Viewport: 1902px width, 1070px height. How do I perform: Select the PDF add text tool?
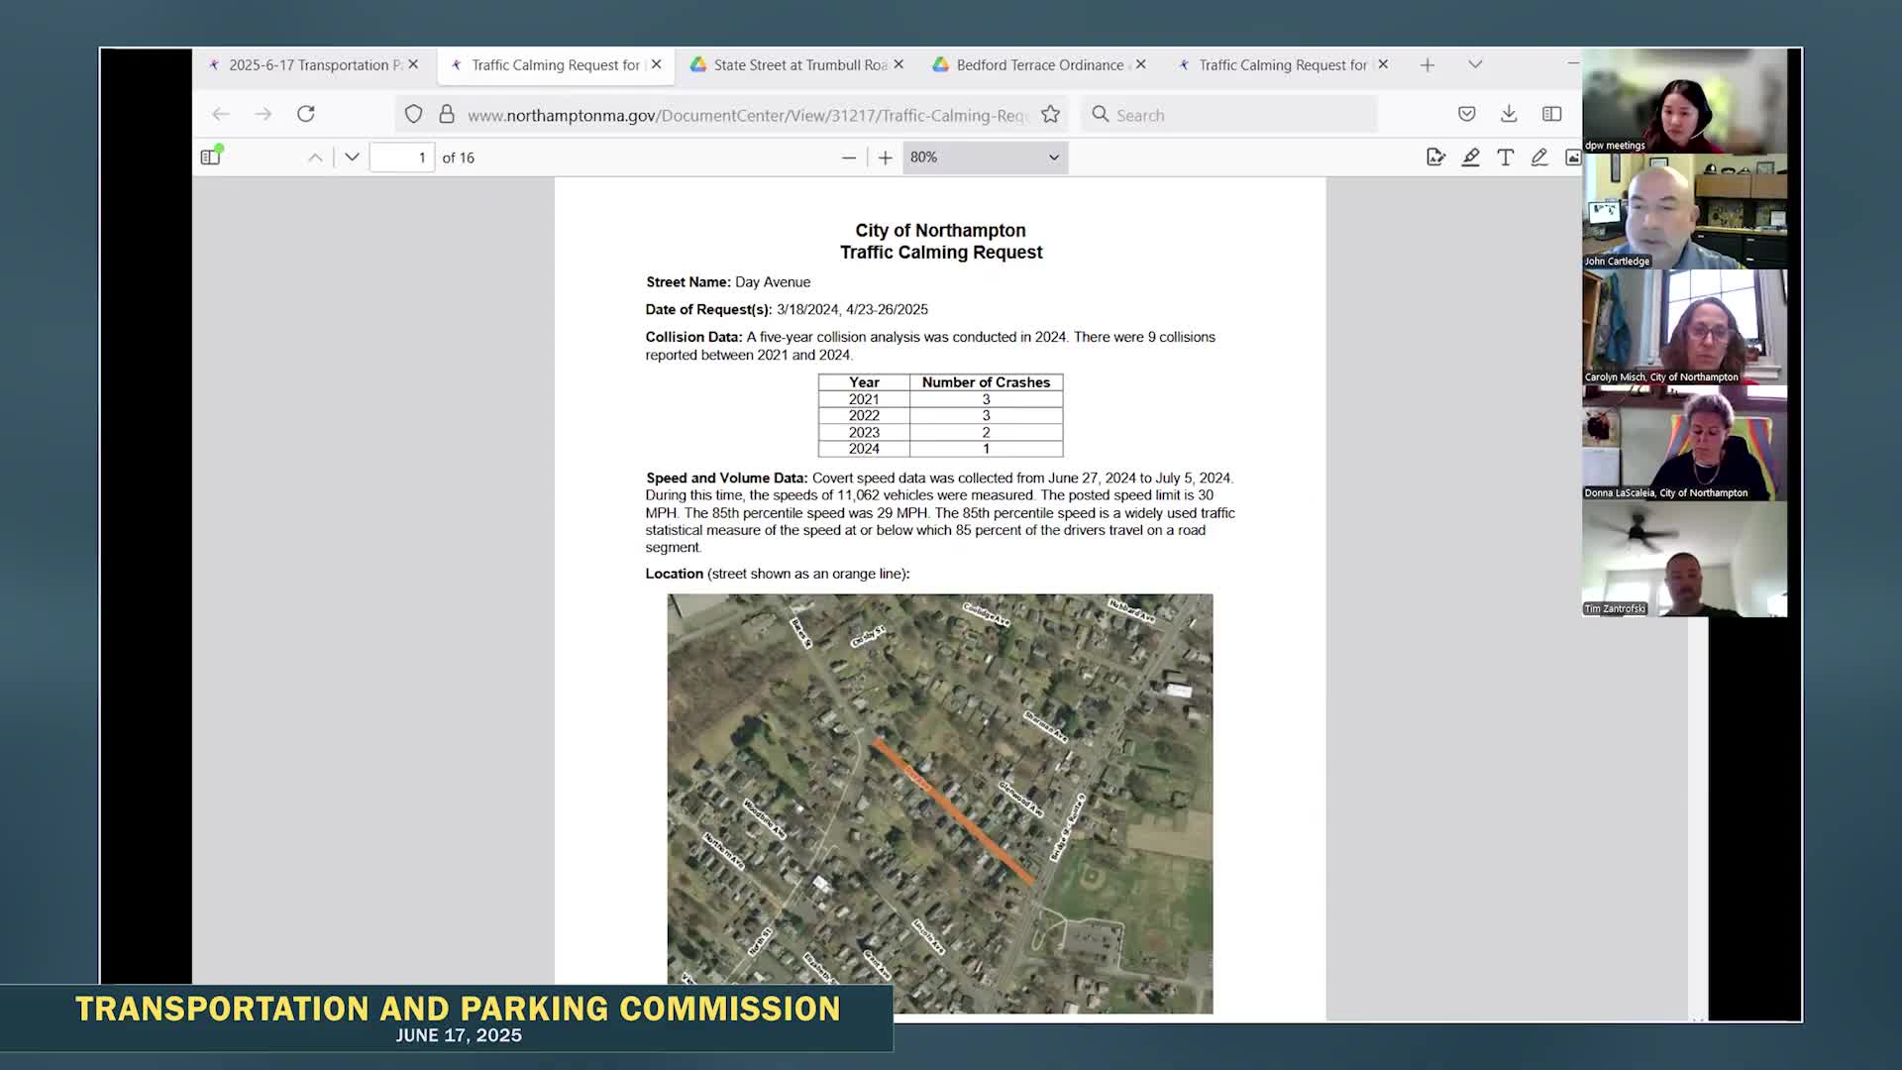[1506, 158]
